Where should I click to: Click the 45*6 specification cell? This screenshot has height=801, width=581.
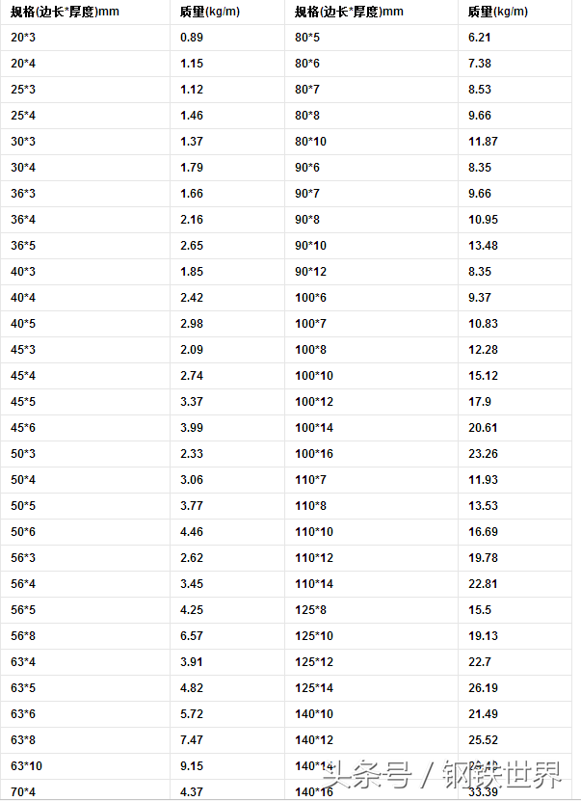point(23,428)
